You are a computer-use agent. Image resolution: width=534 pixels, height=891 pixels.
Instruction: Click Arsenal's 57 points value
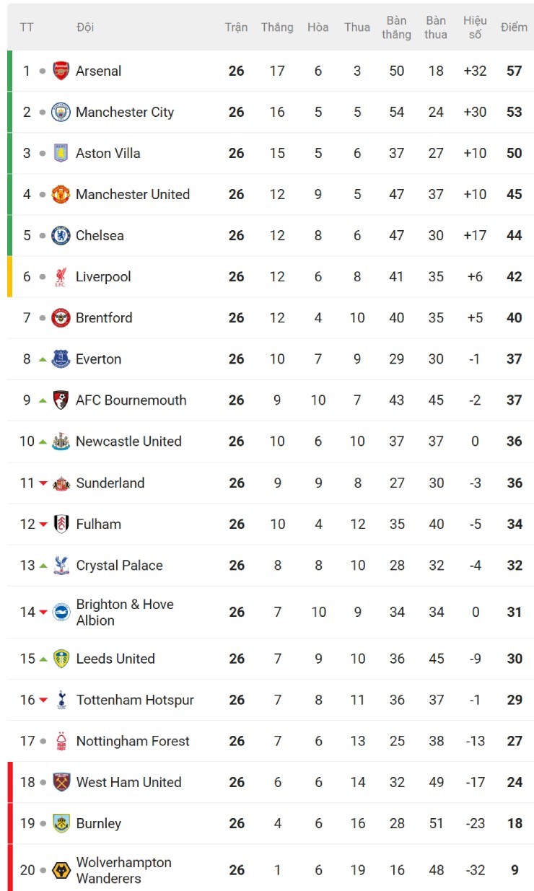(514, 71)
